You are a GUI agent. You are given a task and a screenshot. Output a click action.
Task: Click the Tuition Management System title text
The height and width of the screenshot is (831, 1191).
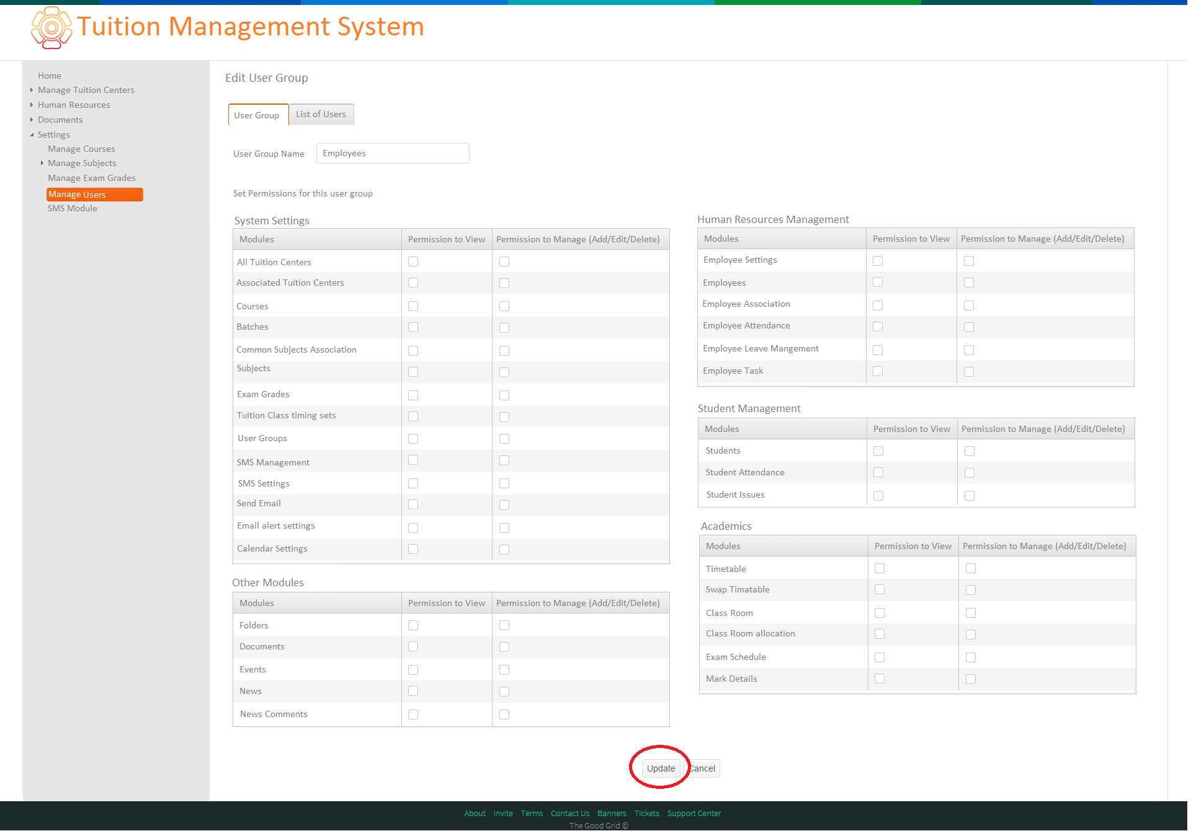tap(251, 27)
